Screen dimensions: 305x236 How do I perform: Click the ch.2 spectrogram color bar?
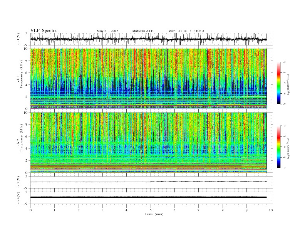[278, 147]
